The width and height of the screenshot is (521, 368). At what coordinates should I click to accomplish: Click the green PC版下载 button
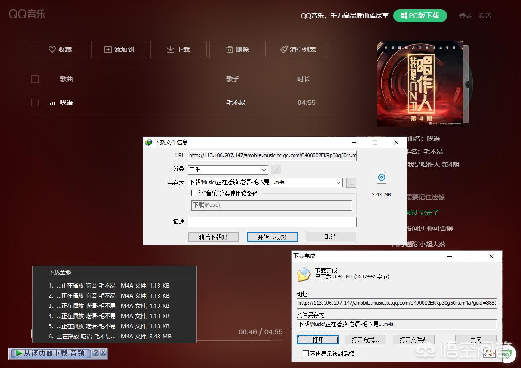pos(420,16)
